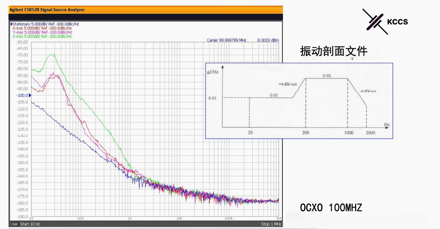Select the Stationary trace label
Image resolution: width=440 pixels, height=229 pixels.
46,24
